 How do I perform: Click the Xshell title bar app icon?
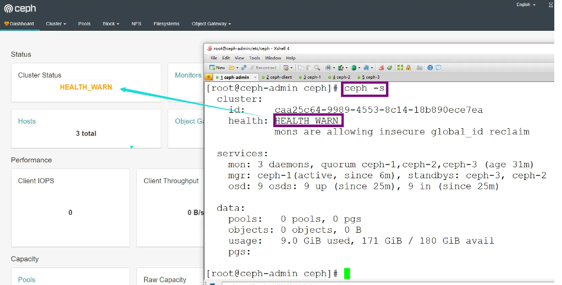(x=210, y=48)
